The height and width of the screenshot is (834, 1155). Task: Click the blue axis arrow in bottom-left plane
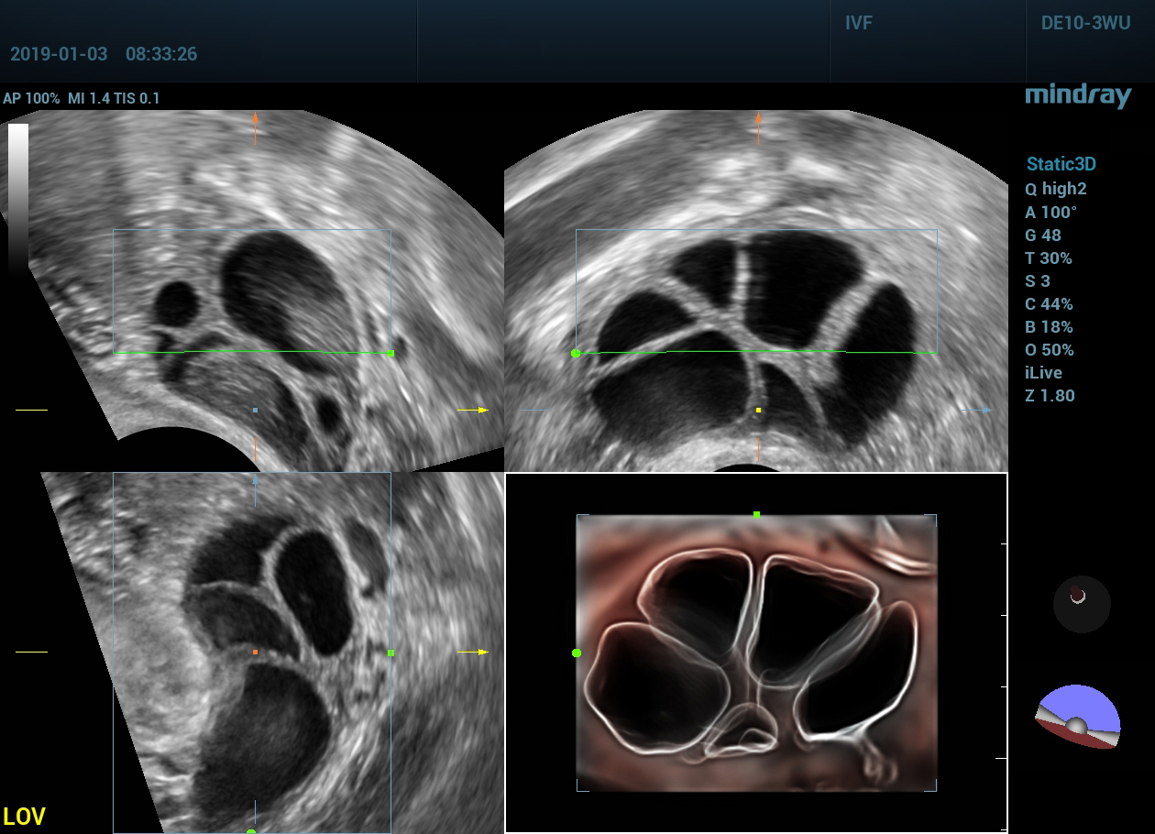[x=255, y=488]
